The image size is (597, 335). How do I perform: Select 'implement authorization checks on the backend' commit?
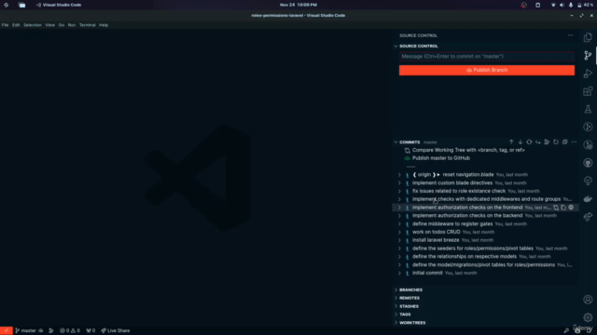click(x=467, y=216)
